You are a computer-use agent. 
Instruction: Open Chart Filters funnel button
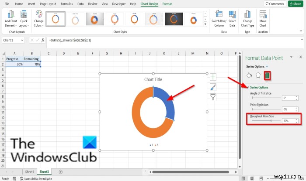point(213,97)
